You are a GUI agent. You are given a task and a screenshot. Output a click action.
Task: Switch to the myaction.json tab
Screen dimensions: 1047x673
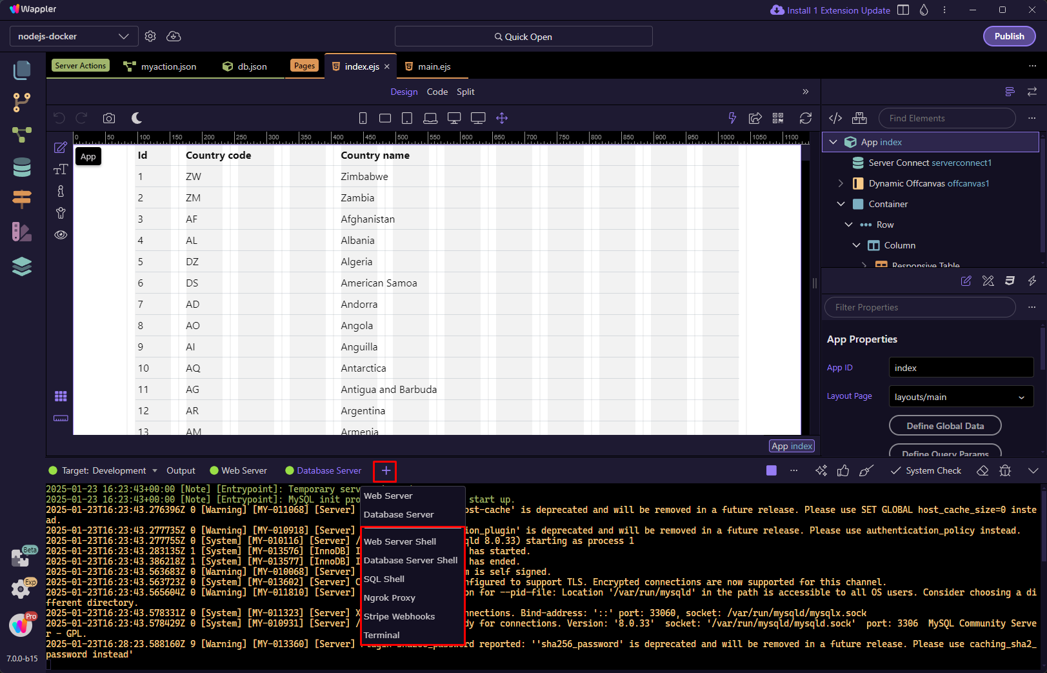160,66
